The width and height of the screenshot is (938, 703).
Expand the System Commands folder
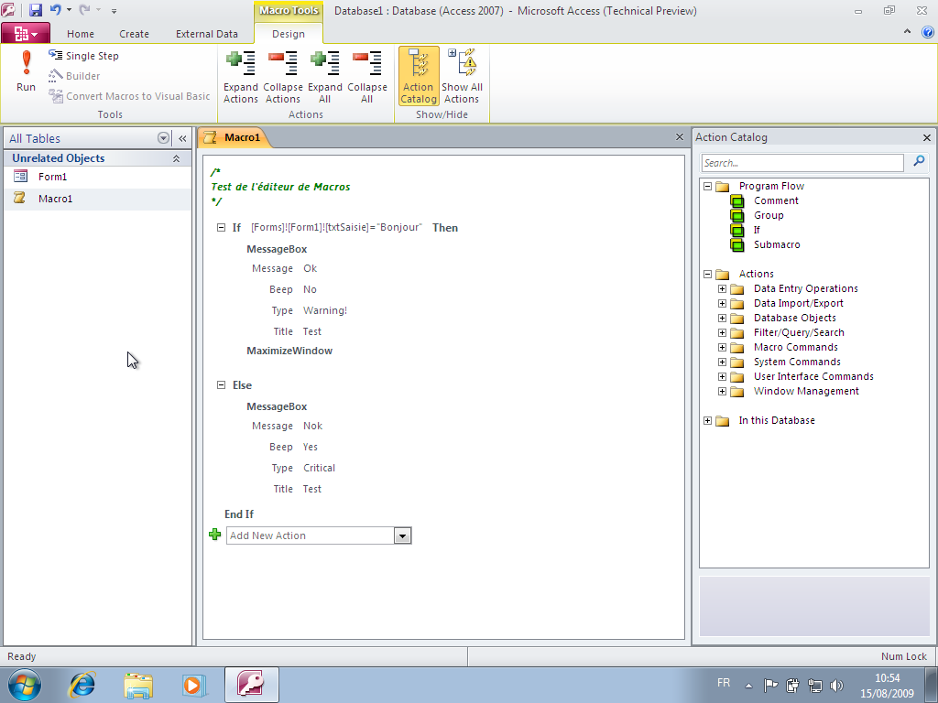[x=722, y=362]
